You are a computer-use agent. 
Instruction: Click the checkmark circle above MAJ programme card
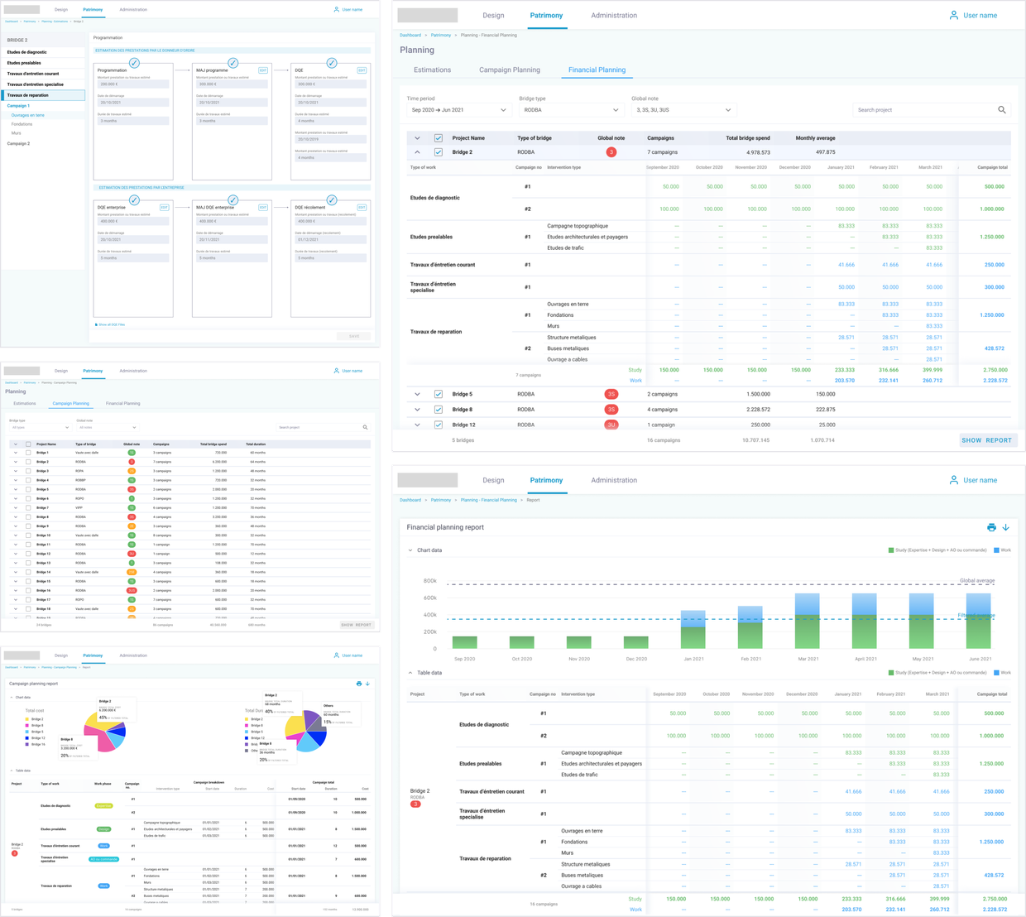pyautogui.click(x=233, y=63)
